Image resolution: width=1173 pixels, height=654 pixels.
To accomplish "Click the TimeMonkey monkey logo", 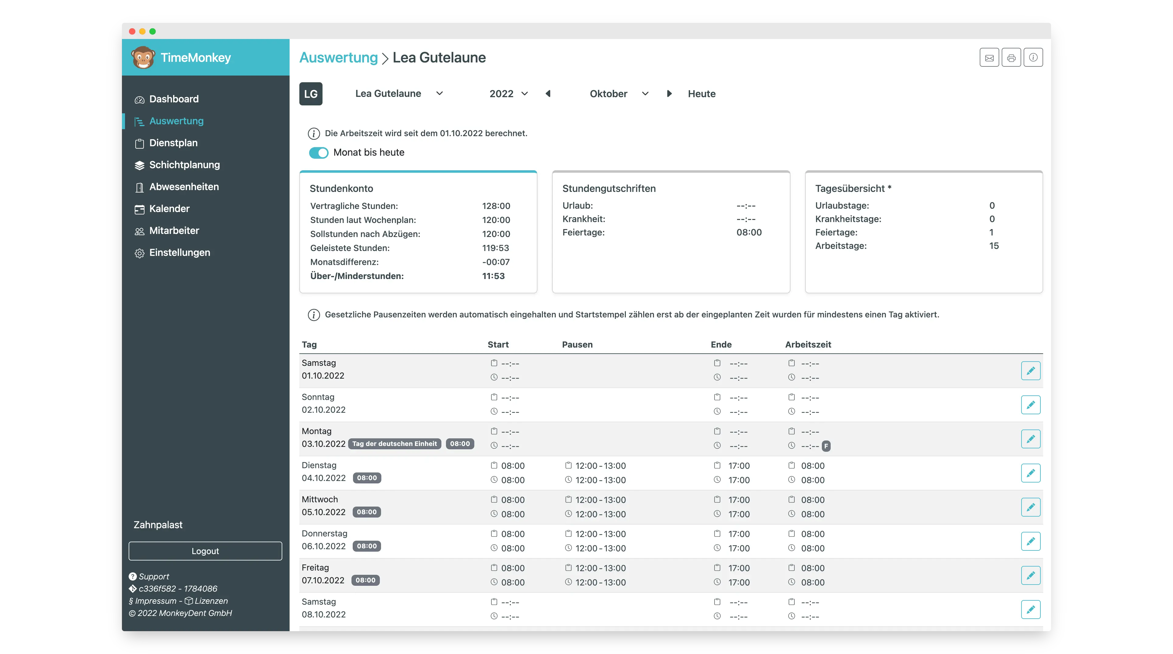I will [x=143, y=58].
